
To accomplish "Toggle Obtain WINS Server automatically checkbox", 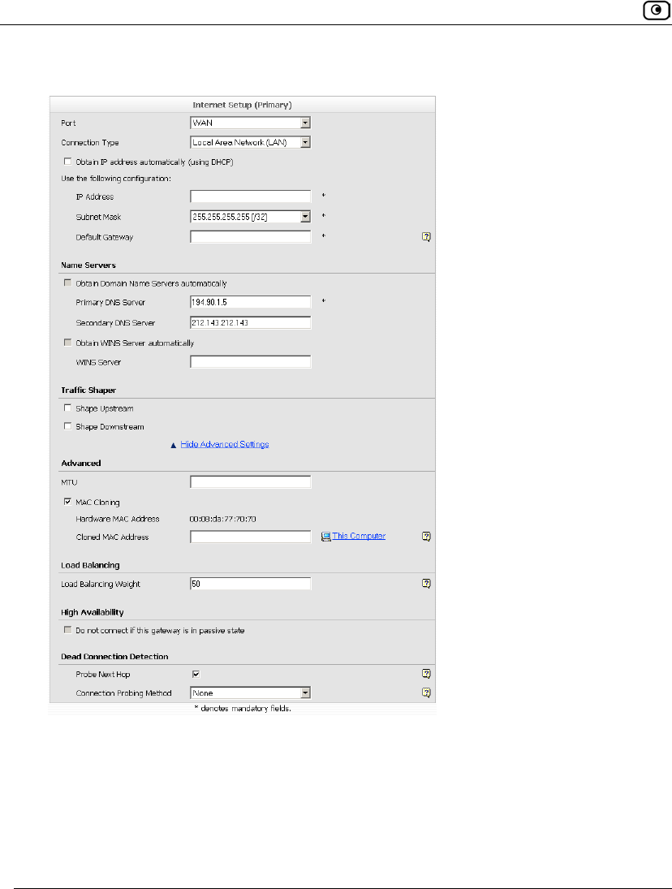I will 68,343.
